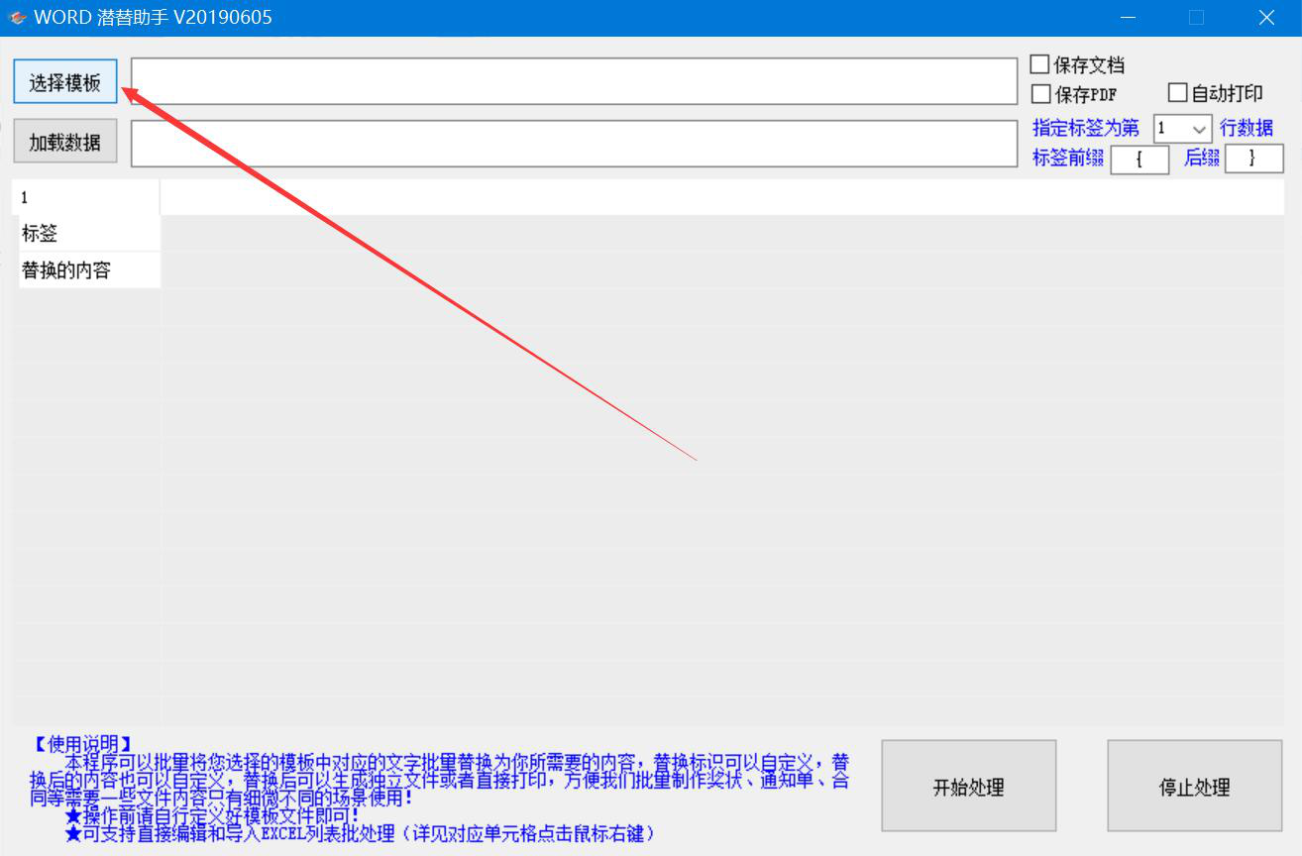Click the 选择模板 button
Viewport: 1302px width, 856px height.
coord(65,82)
